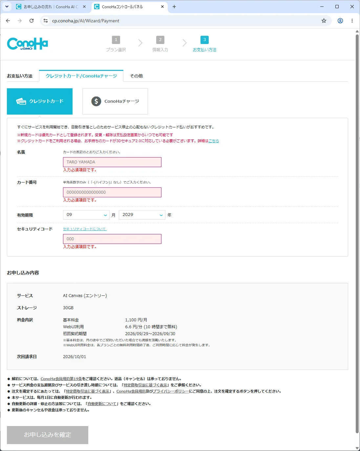Viewport: 360px width, 451px height.
Task: Click the step 1 プラン選択 indicator
Action: 116,44
